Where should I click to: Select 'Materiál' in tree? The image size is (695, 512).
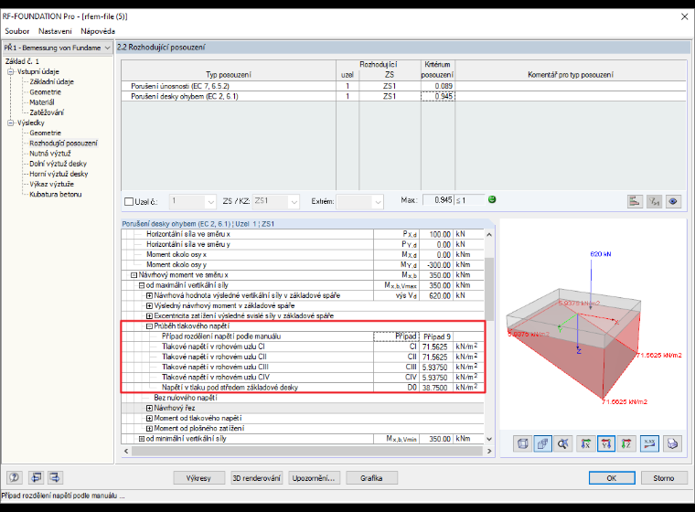[x=42, y=102]
